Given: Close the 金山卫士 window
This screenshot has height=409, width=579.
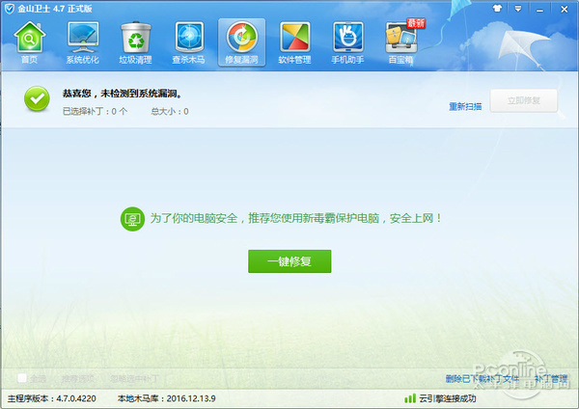Looking at the screenshot, I should [565, 10].
